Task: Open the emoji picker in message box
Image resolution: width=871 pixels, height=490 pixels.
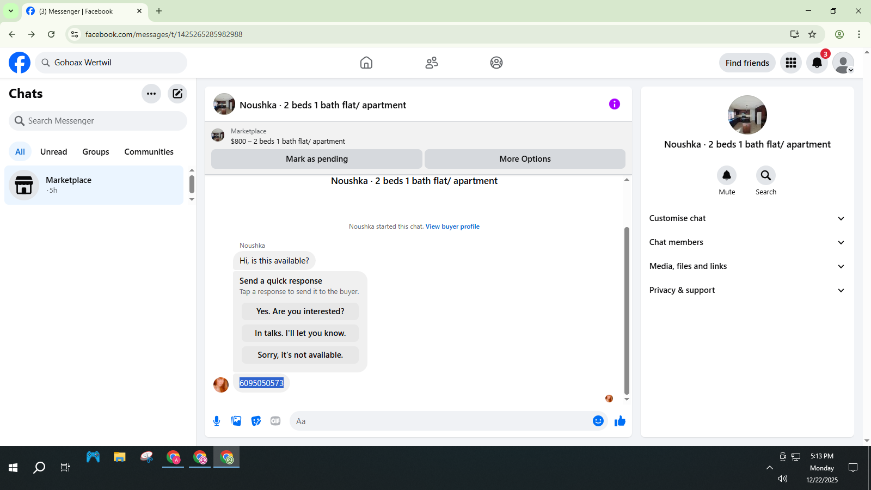Action: pos(598,421)
